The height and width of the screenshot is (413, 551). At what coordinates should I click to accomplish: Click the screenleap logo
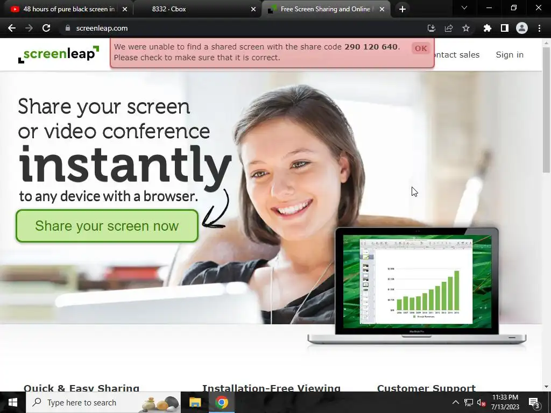coord(59,54)
